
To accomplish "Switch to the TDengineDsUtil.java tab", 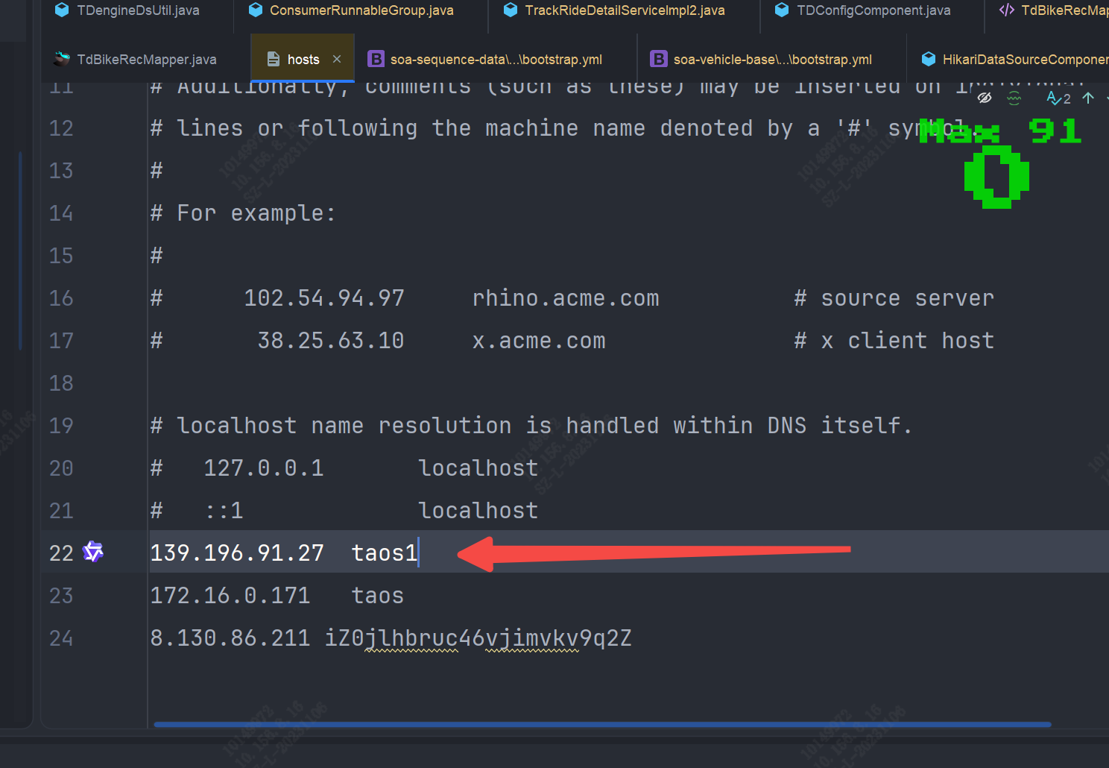I will pyautogui.click(x=137, y=10).
